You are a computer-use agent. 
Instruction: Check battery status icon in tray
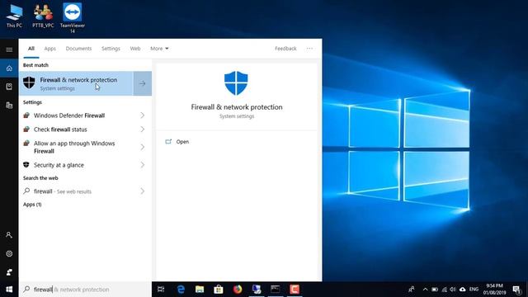point(435,290)
